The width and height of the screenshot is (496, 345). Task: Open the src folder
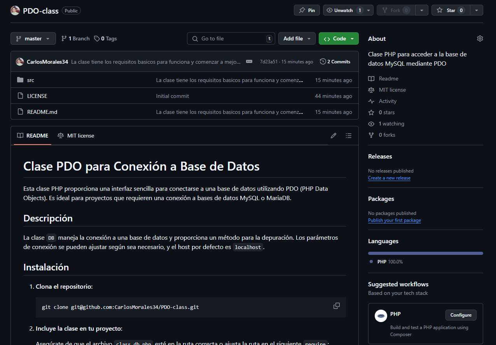[x=31, y=80]
